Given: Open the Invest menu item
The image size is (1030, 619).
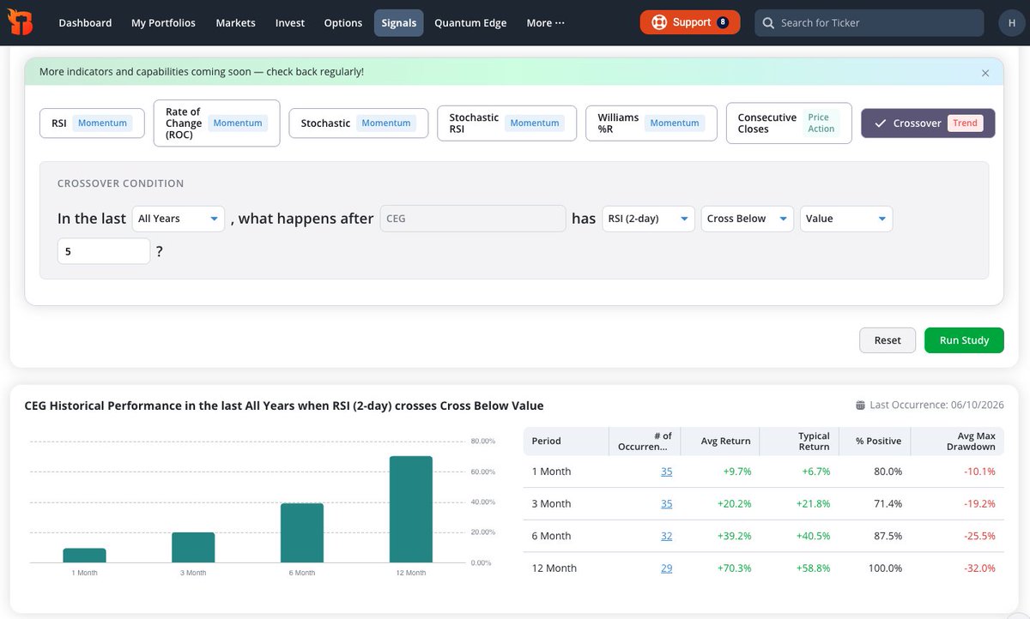Looking at the screenshot, I should tap(290, 23).
